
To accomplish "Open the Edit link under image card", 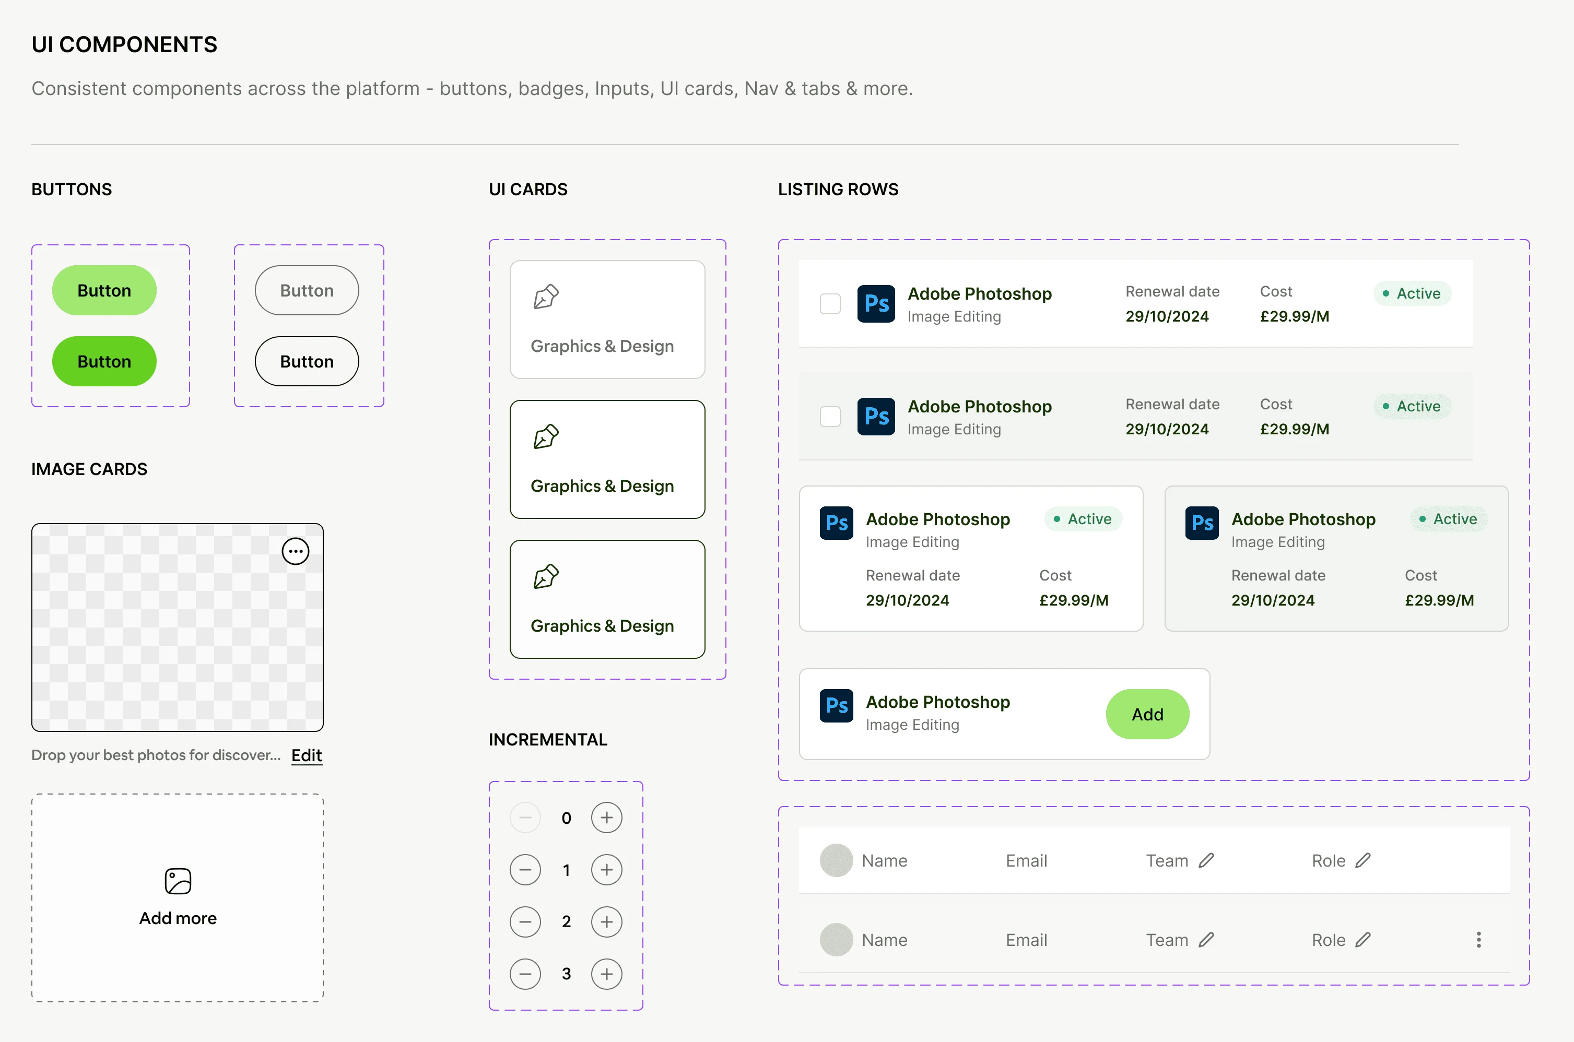I will (x=307, y=755).
